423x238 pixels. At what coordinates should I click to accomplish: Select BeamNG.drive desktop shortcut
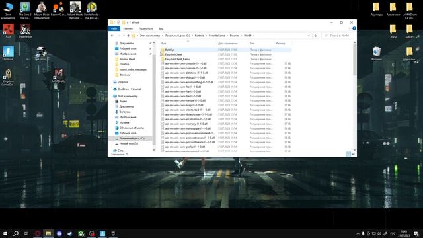(58, 9)
